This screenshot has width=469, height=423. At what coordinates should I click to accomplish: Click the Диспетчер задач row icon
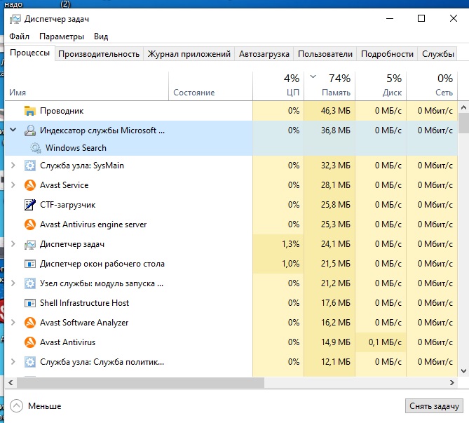click(x=29, y=244)
